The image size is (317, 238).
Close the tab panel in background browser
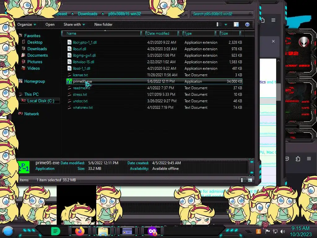[273, 41]
